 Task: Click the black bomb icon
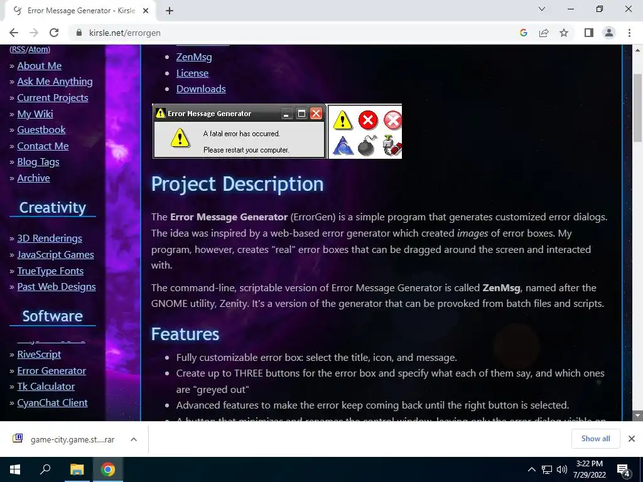367,146
